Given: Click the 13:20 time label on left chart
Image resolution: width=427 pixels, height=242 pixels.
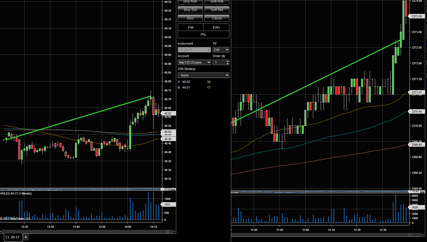Looking at the screenshot, I should pyautogui.click(x=25, y=227).
